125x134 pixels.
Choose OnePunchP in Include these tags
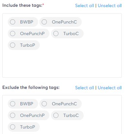(13, 33)
